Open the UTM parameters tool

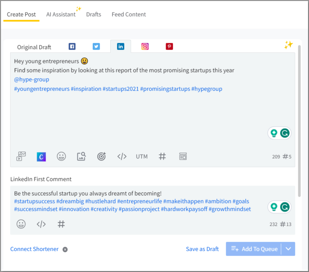click(x=142, y=156)
